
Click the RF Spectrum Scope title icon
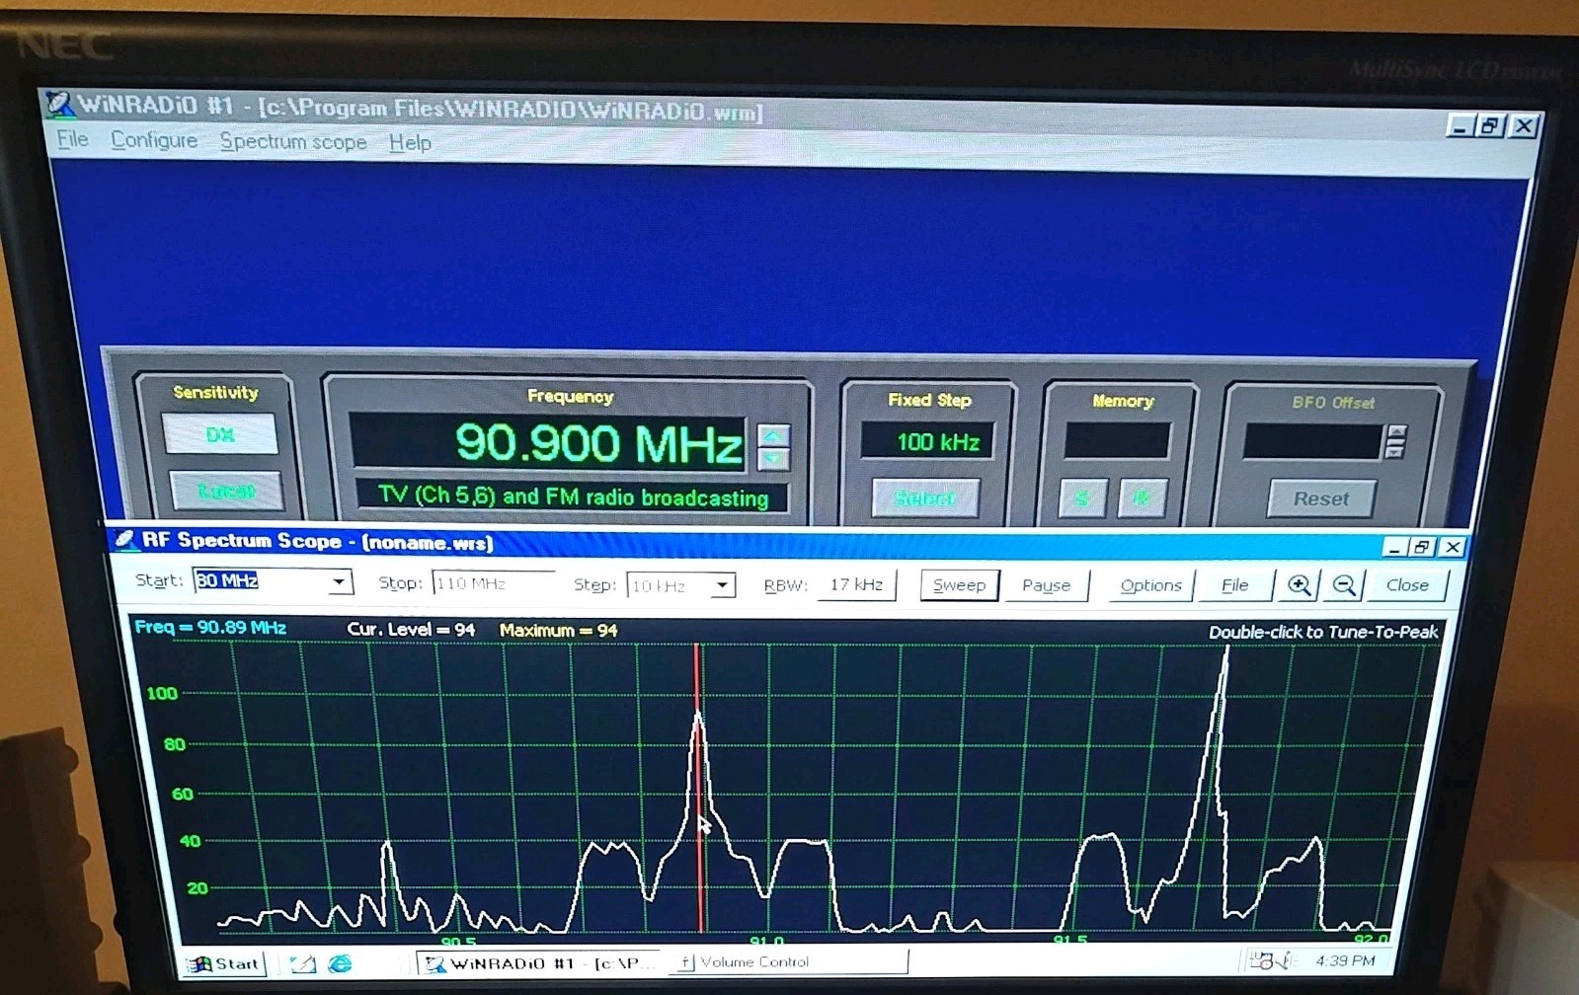(124, 540)
